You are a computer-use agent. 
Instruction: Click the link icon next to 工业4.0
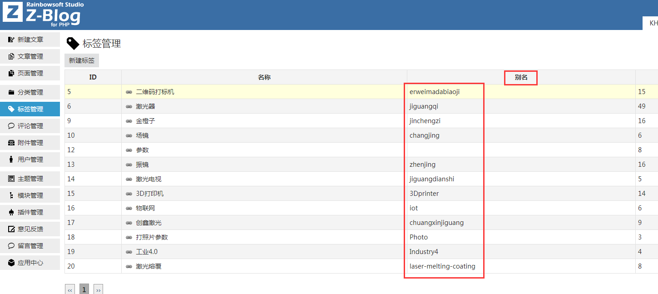tap(129, 252)
